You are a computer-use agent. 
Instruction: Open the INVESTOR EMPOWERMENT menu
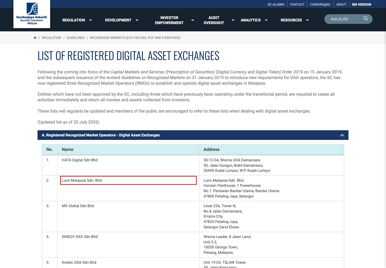(x=169, y=20)
